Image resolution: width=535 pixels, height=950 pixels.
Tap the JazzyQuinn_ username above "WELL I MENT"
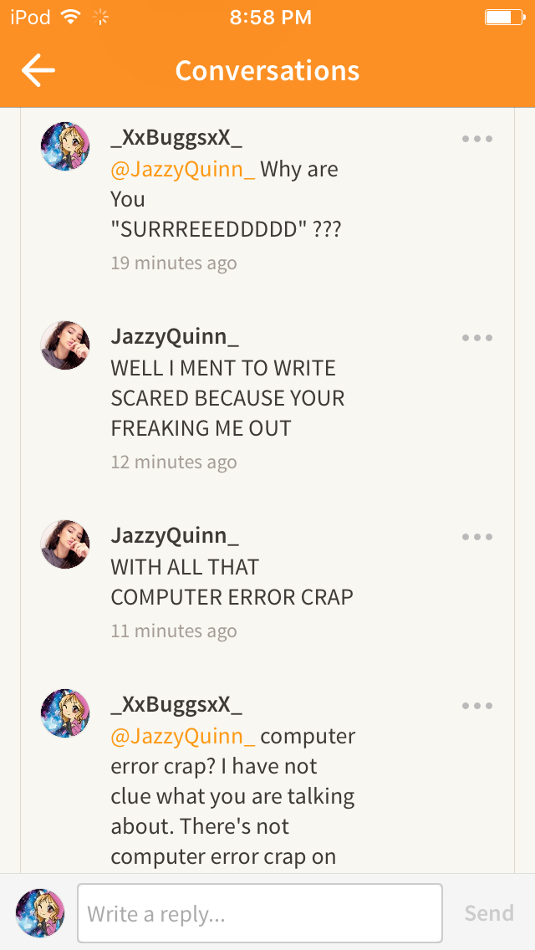point(175,338)
